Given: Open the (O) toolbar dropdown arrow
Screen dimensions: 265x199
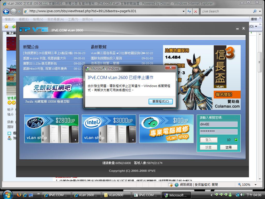Looking at the screenshot, I should coord(256,26).
